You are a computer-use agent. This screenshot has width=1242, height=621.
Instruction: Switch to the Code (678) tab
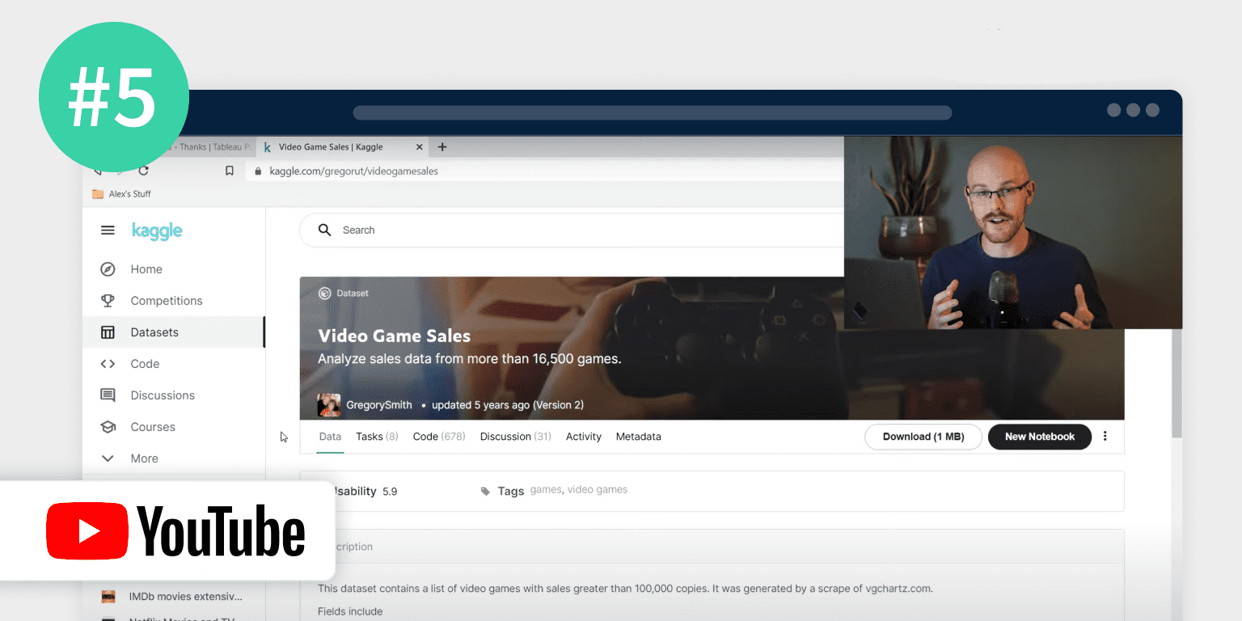click(x=439, y=437)
